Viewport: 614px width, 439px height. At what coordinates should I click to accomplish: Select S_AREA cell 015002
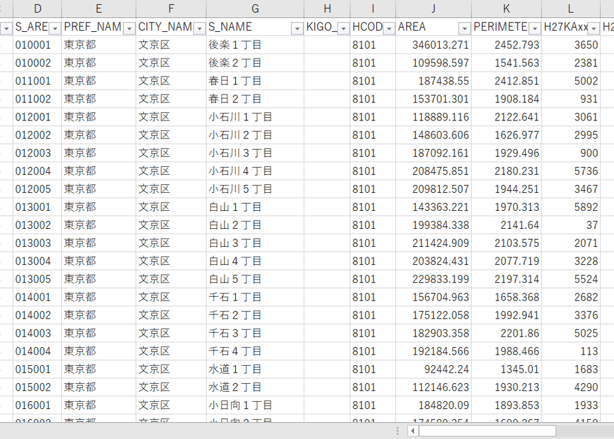(x=37, y=387)
